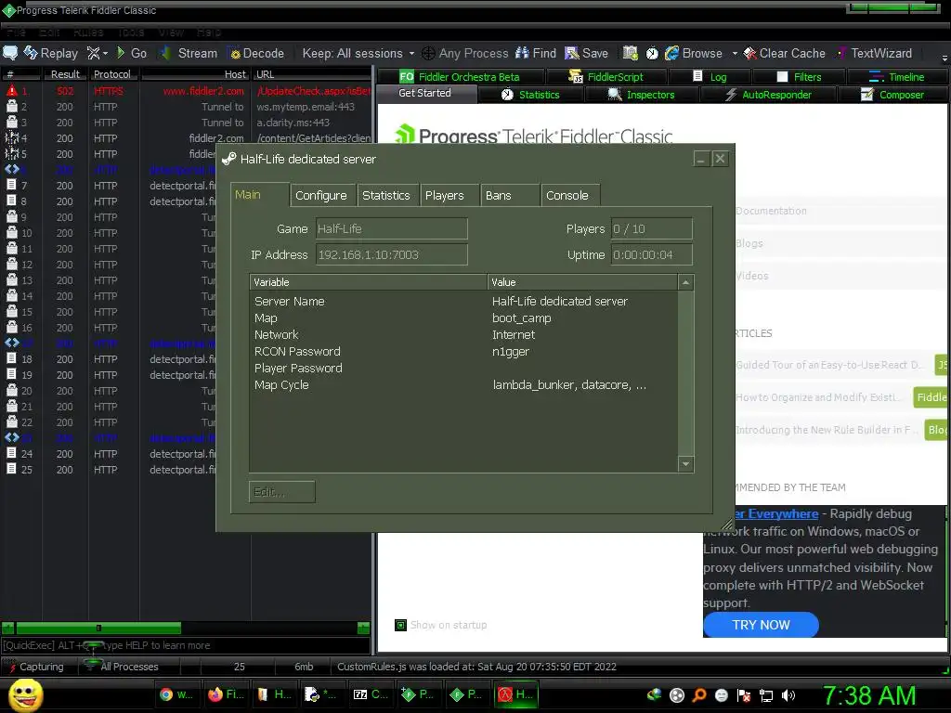Click the Replay button in Fiddler toolbar
Viewport: 951px width, 713px height.
[x=51, y=53]
